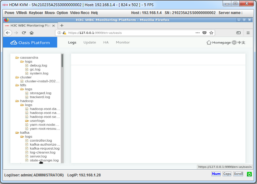Click userlogs folder icon
Image resolution: width=257 pixels, height=184 pixels.
coord(27,121)
